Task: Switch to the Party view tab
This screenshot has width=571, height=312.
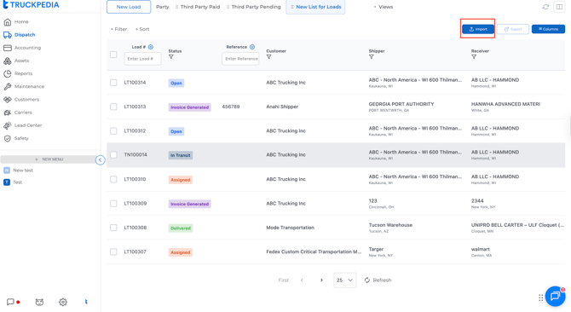Action: [163, 7]
